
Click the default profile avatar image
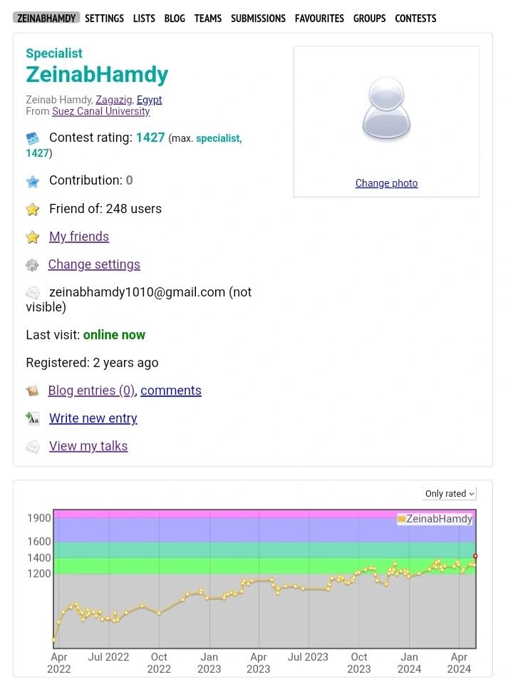[386, 109]
